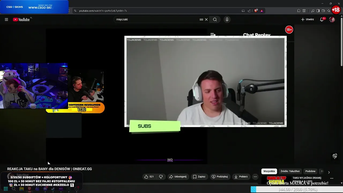343x193 pixels.
Task: Click the magnifier search button
Action: click(x=215, y=19)
